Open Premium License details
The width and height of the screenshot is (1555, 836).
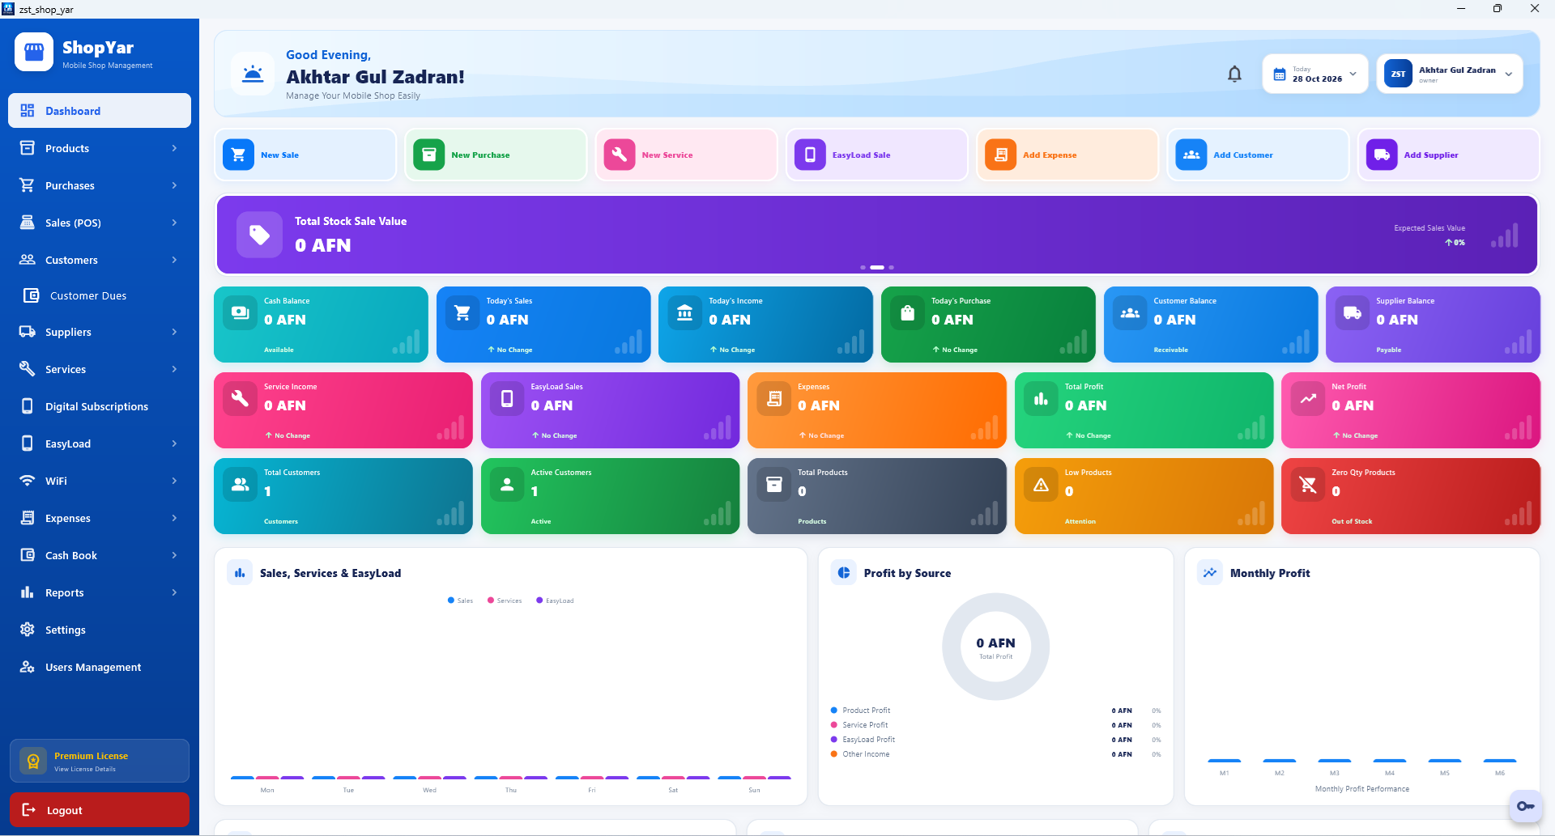tap(100, 761)
